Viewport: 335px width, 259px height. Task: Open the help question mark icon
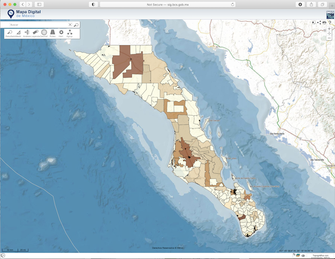329,23
